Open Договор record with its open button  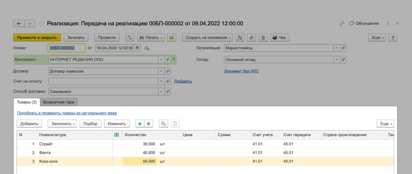click(x=168, y=71)
